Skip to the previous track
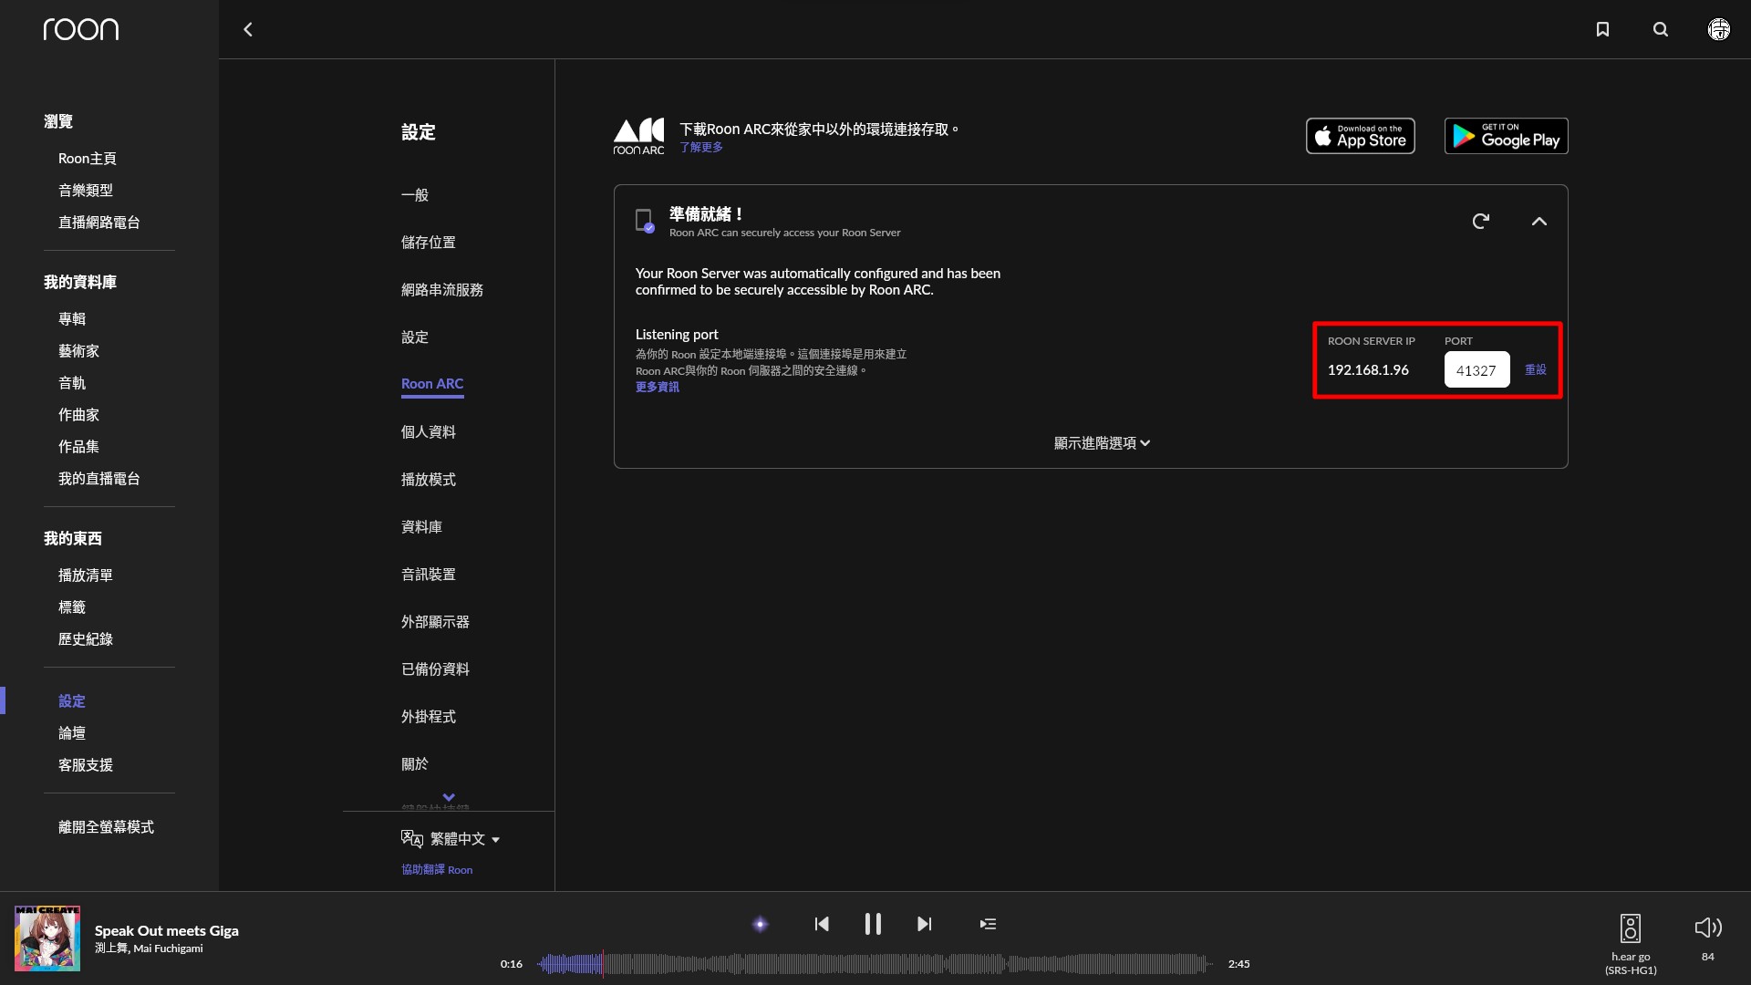The image size is (1751, 985). pos(822,924)
